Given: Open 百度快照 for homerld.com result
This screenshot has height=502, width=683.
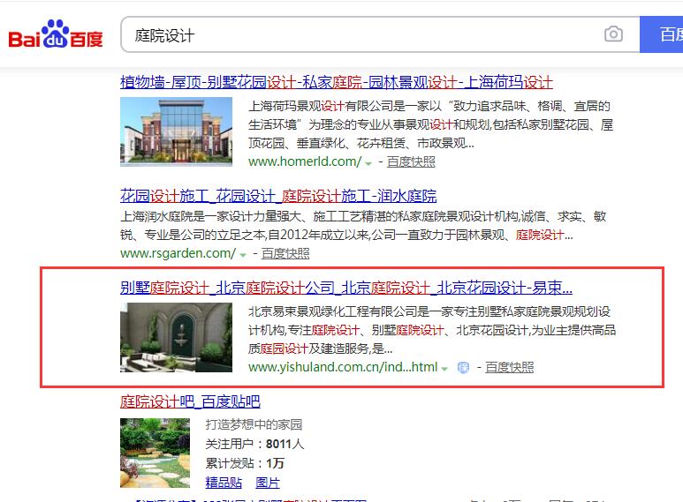Looking at the screenshot, I should pyautogui.click(x=411, y=161).
